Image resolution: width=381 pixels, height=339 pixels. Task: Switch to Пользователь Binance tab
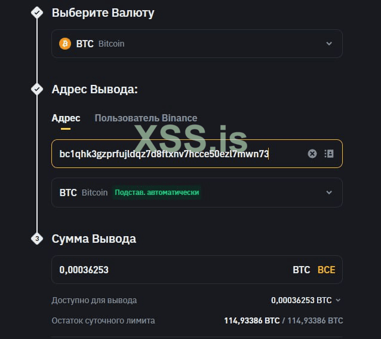(x=146, y=118)
